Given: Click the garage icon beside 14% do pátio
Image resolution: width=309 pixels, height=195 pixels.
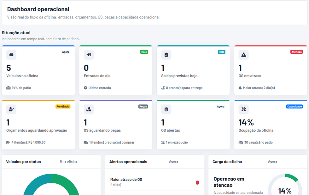Looking at the screenshot, I should pyautogui.click(x=9, y=88).
